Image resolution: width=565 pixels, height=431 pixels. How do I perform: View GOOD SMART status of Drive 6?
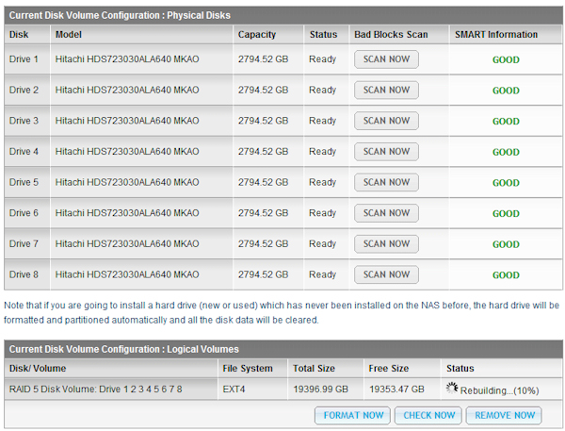pos(506,214)
